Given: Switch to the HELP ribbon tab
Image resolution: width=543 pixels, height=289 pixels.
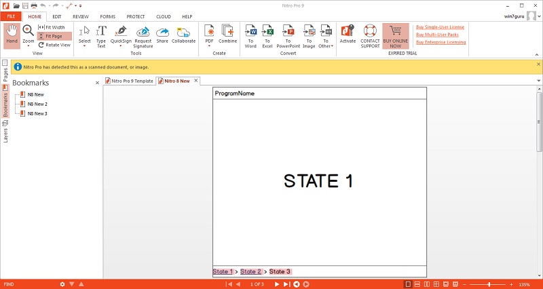Looking at the screenshot, I should pyautogui.click(x=187, y=16).
